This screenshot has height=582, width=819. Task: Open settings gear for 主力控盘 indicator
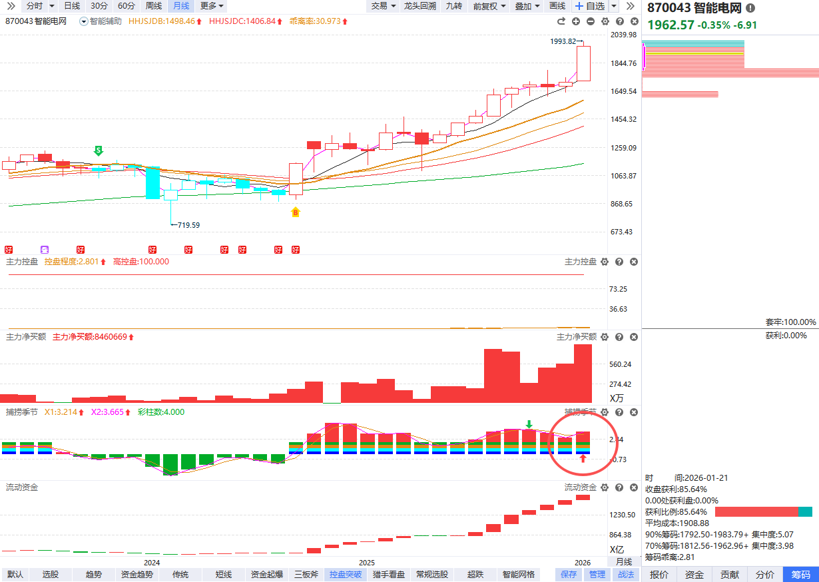(605, 262)
